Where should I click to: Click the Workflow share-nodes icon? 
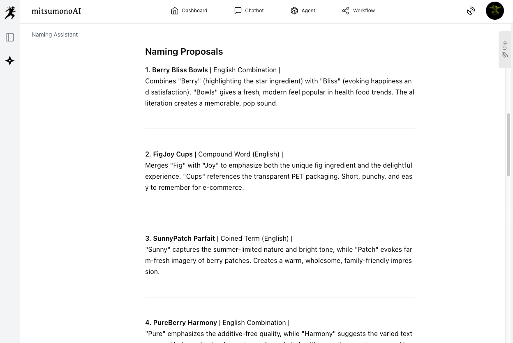coord(346,11)
